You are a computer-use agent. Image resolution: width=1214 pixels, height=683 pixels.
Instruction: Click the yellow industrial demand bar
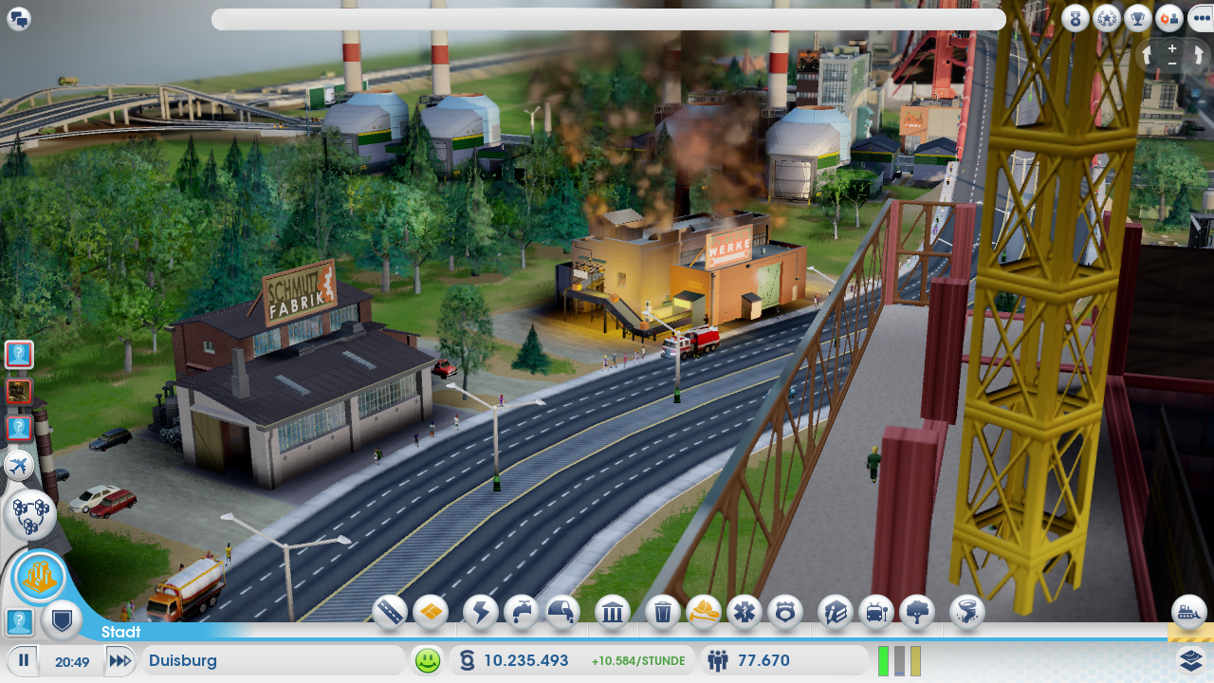[915, 660]
